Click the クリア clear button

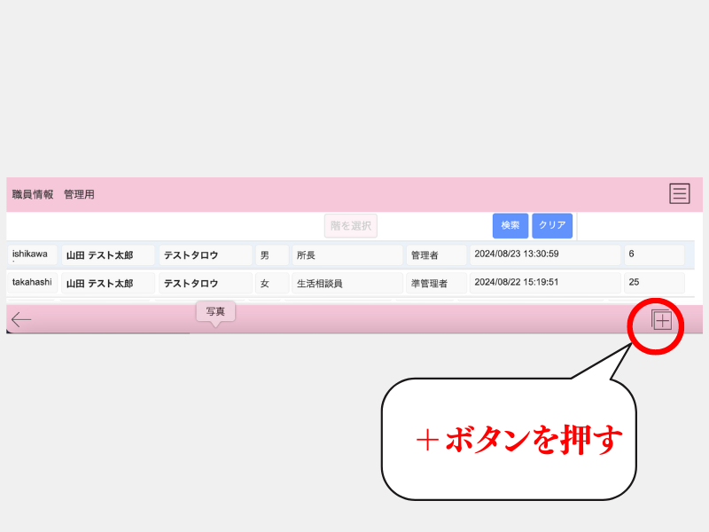(552, 226)
